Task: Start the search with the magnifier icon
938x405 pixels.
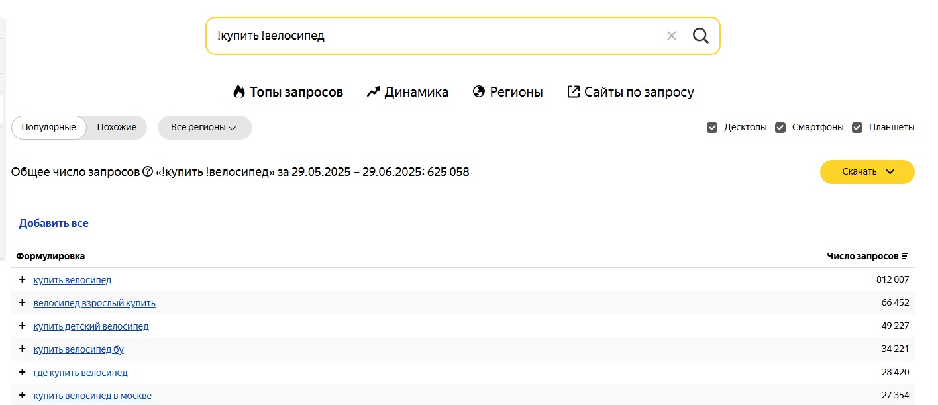Action: pos(700,36)
